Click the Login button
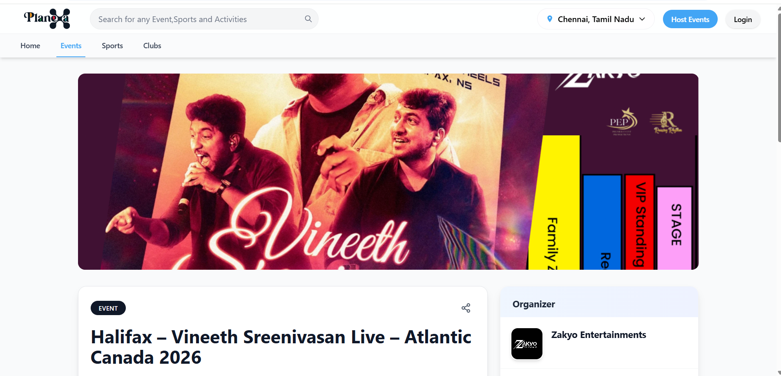781x376 pixels. pos(743,19)
